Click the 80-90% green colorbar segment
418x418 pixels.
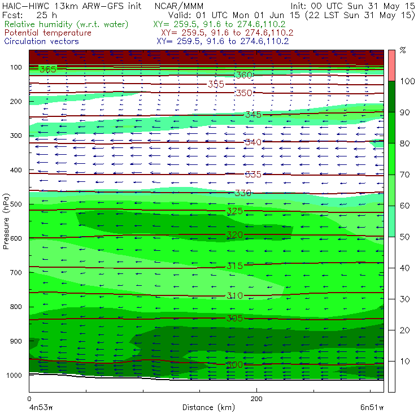(x=391, y=128)
